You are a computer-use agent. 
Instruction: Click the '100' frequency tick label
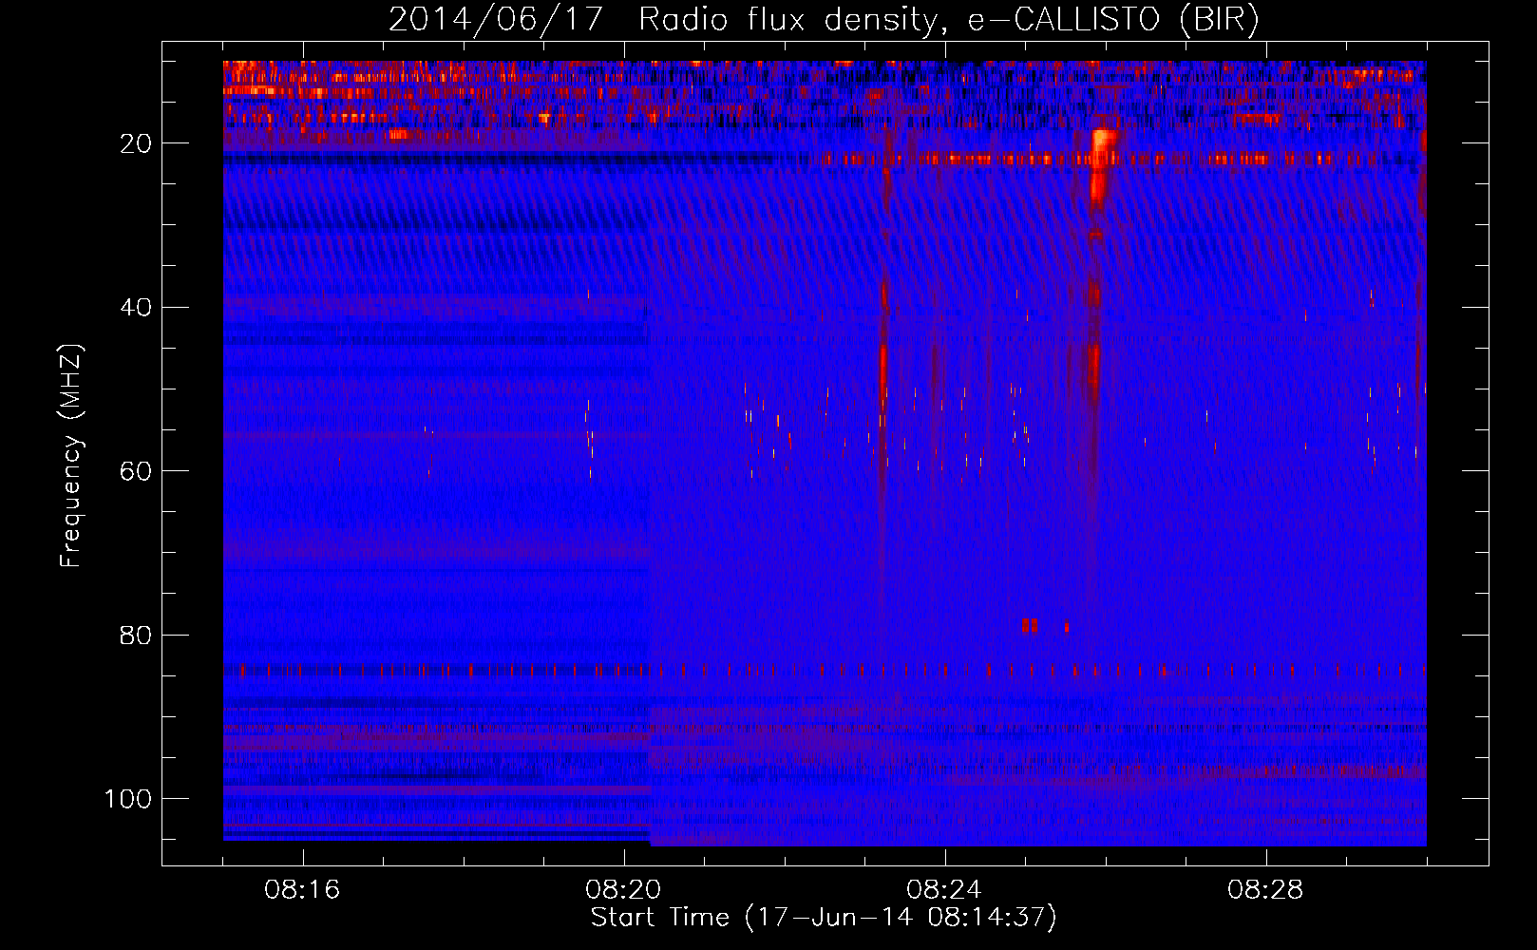pyautogui.click(x=128, y=799)
